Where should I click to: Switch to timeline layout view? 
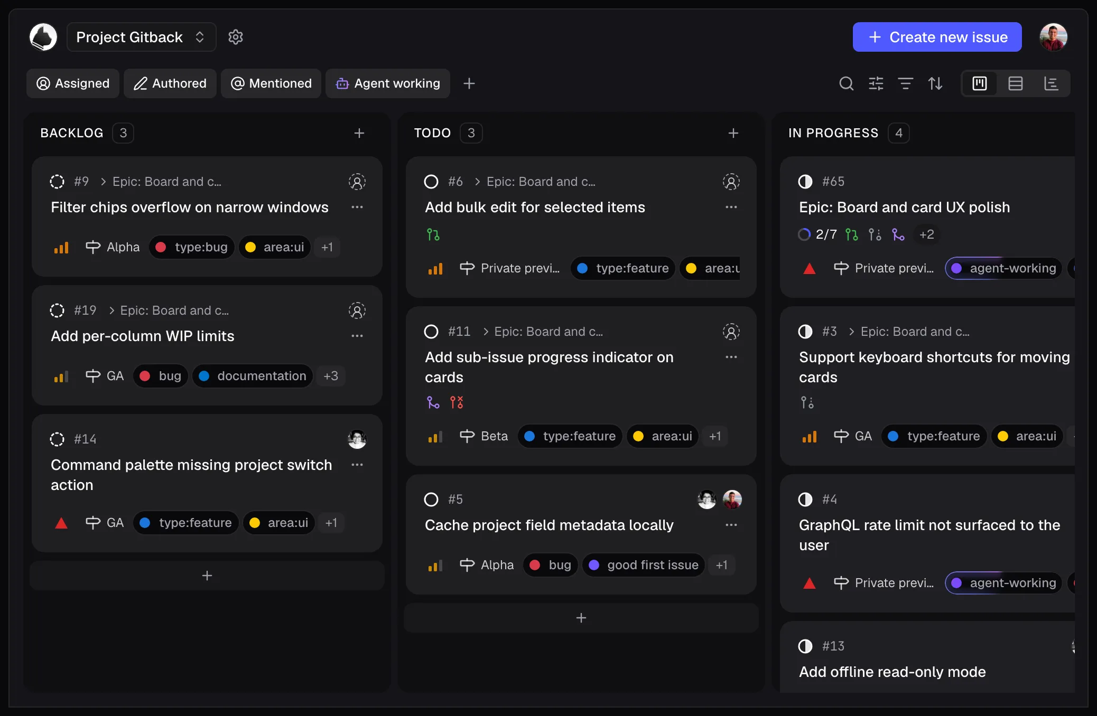(1051, 83)
